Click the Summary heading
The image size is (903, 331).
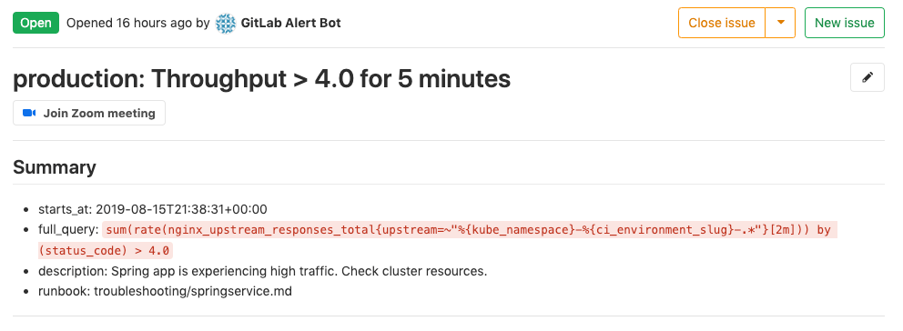pos(55,167)
